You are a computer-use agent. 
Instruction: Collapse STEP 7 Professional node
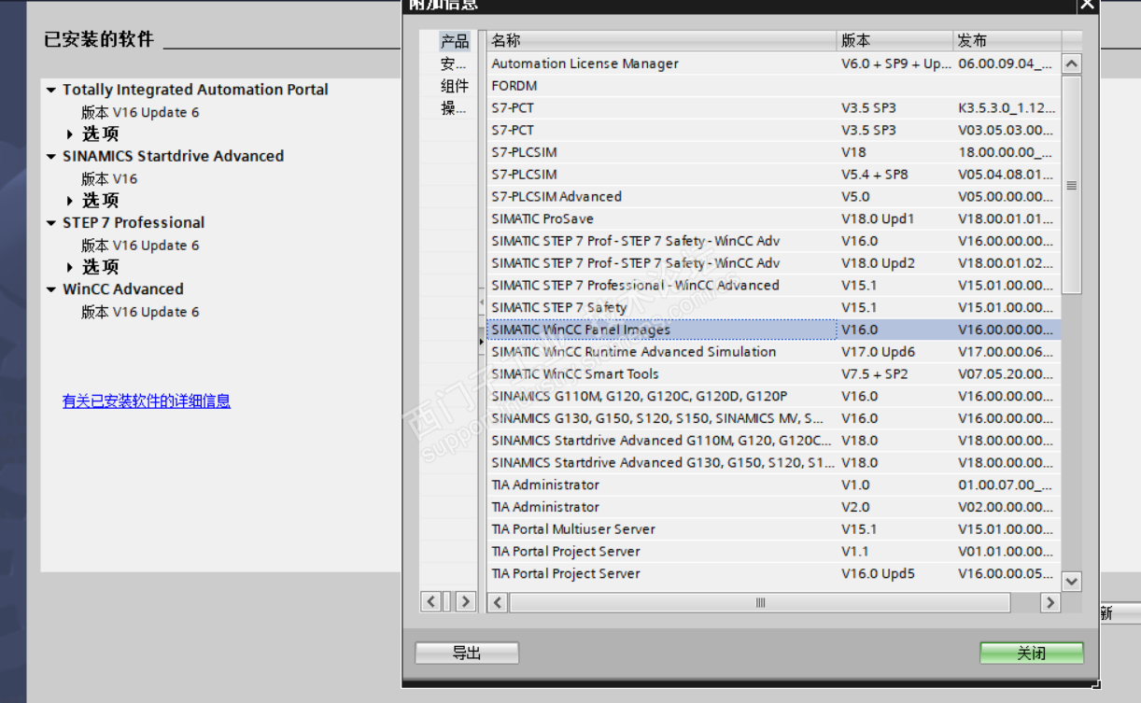pos(51,223)
